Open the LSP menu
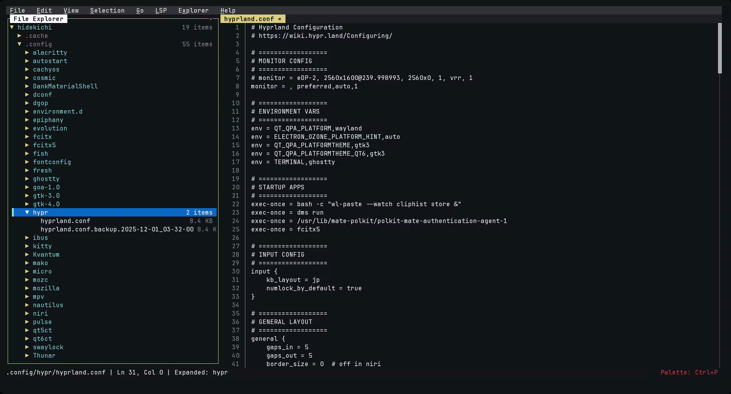 coord(161,10)
